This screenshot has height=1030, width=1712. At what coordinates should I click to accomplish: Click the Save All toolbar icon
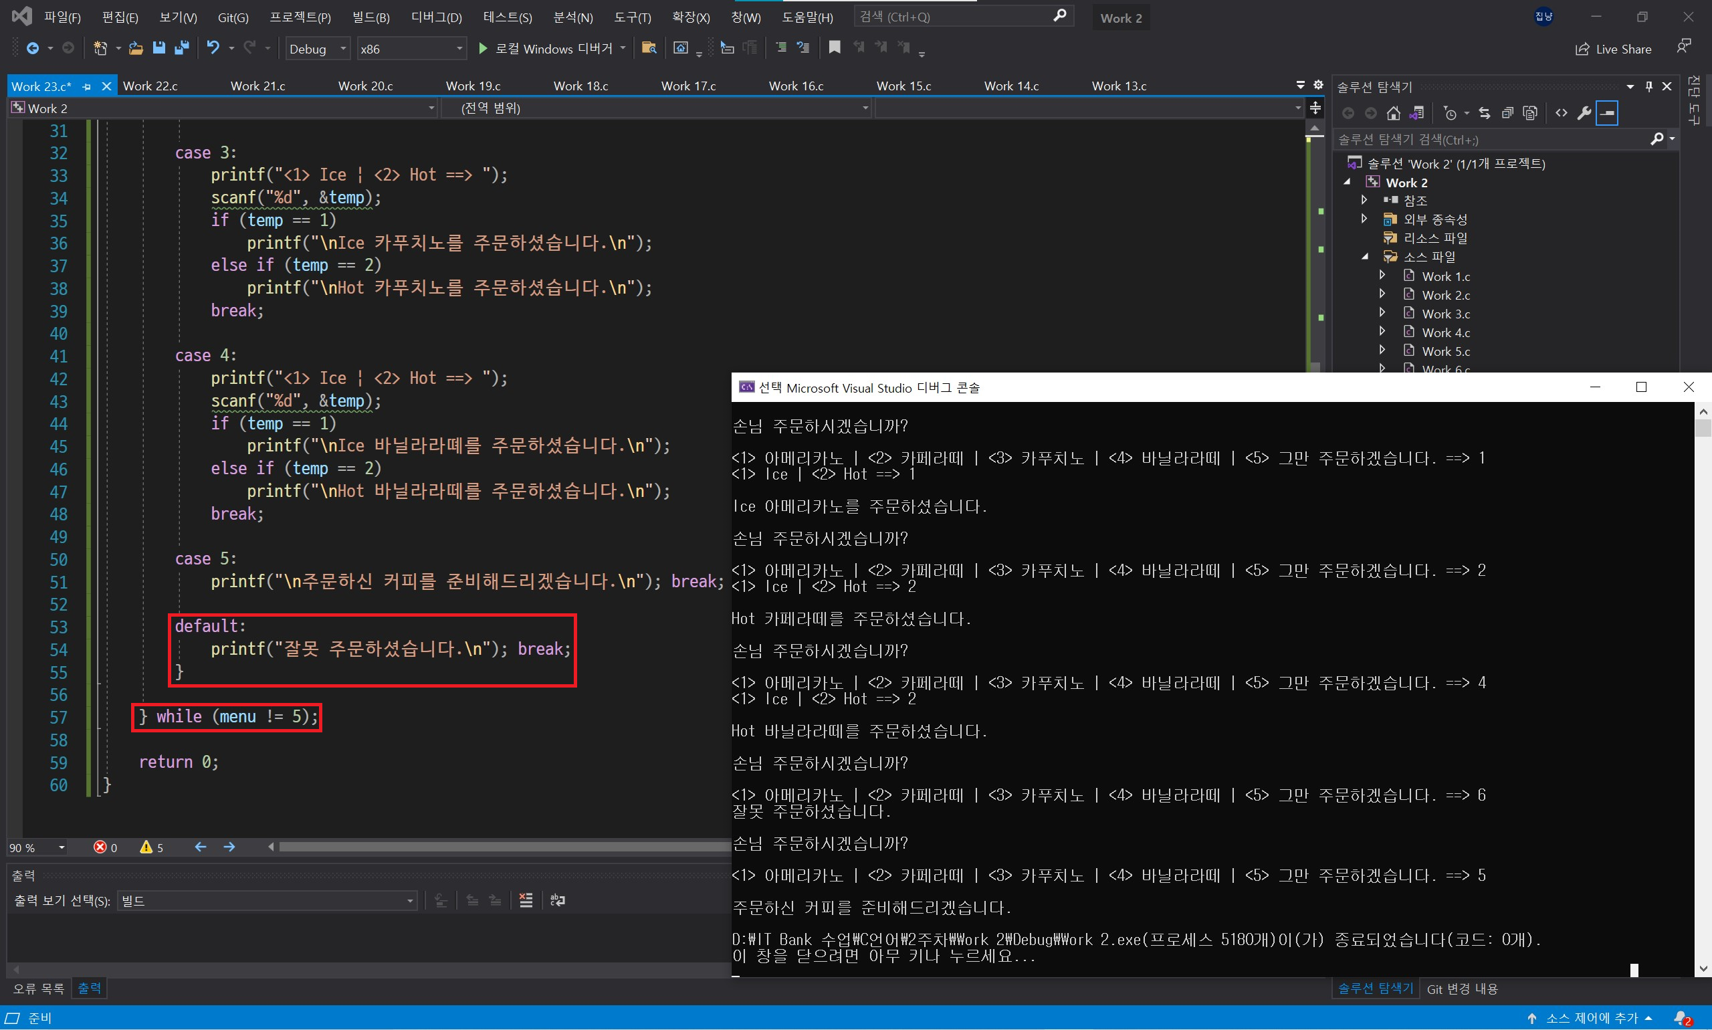(x=182, y=48)
